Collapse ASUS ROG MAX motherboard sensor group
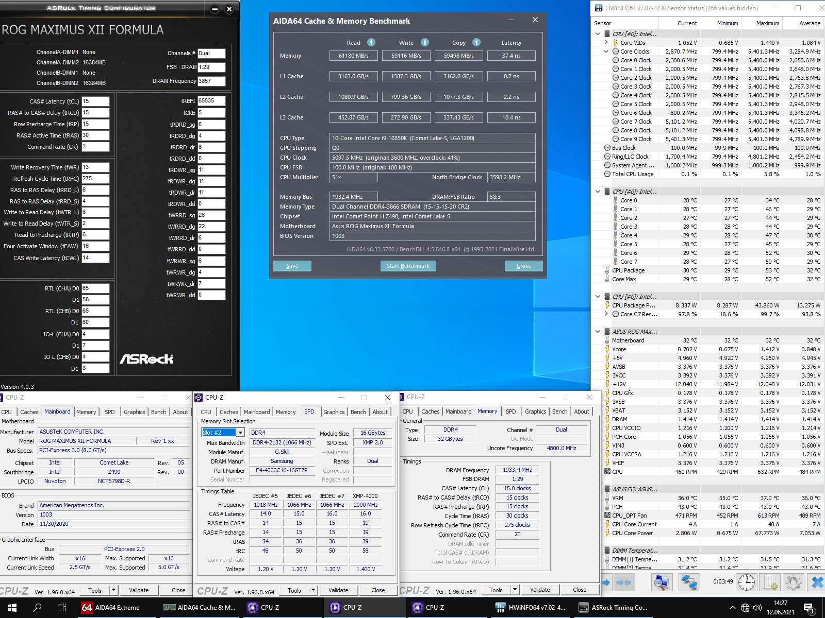 [x=598, y=332]
